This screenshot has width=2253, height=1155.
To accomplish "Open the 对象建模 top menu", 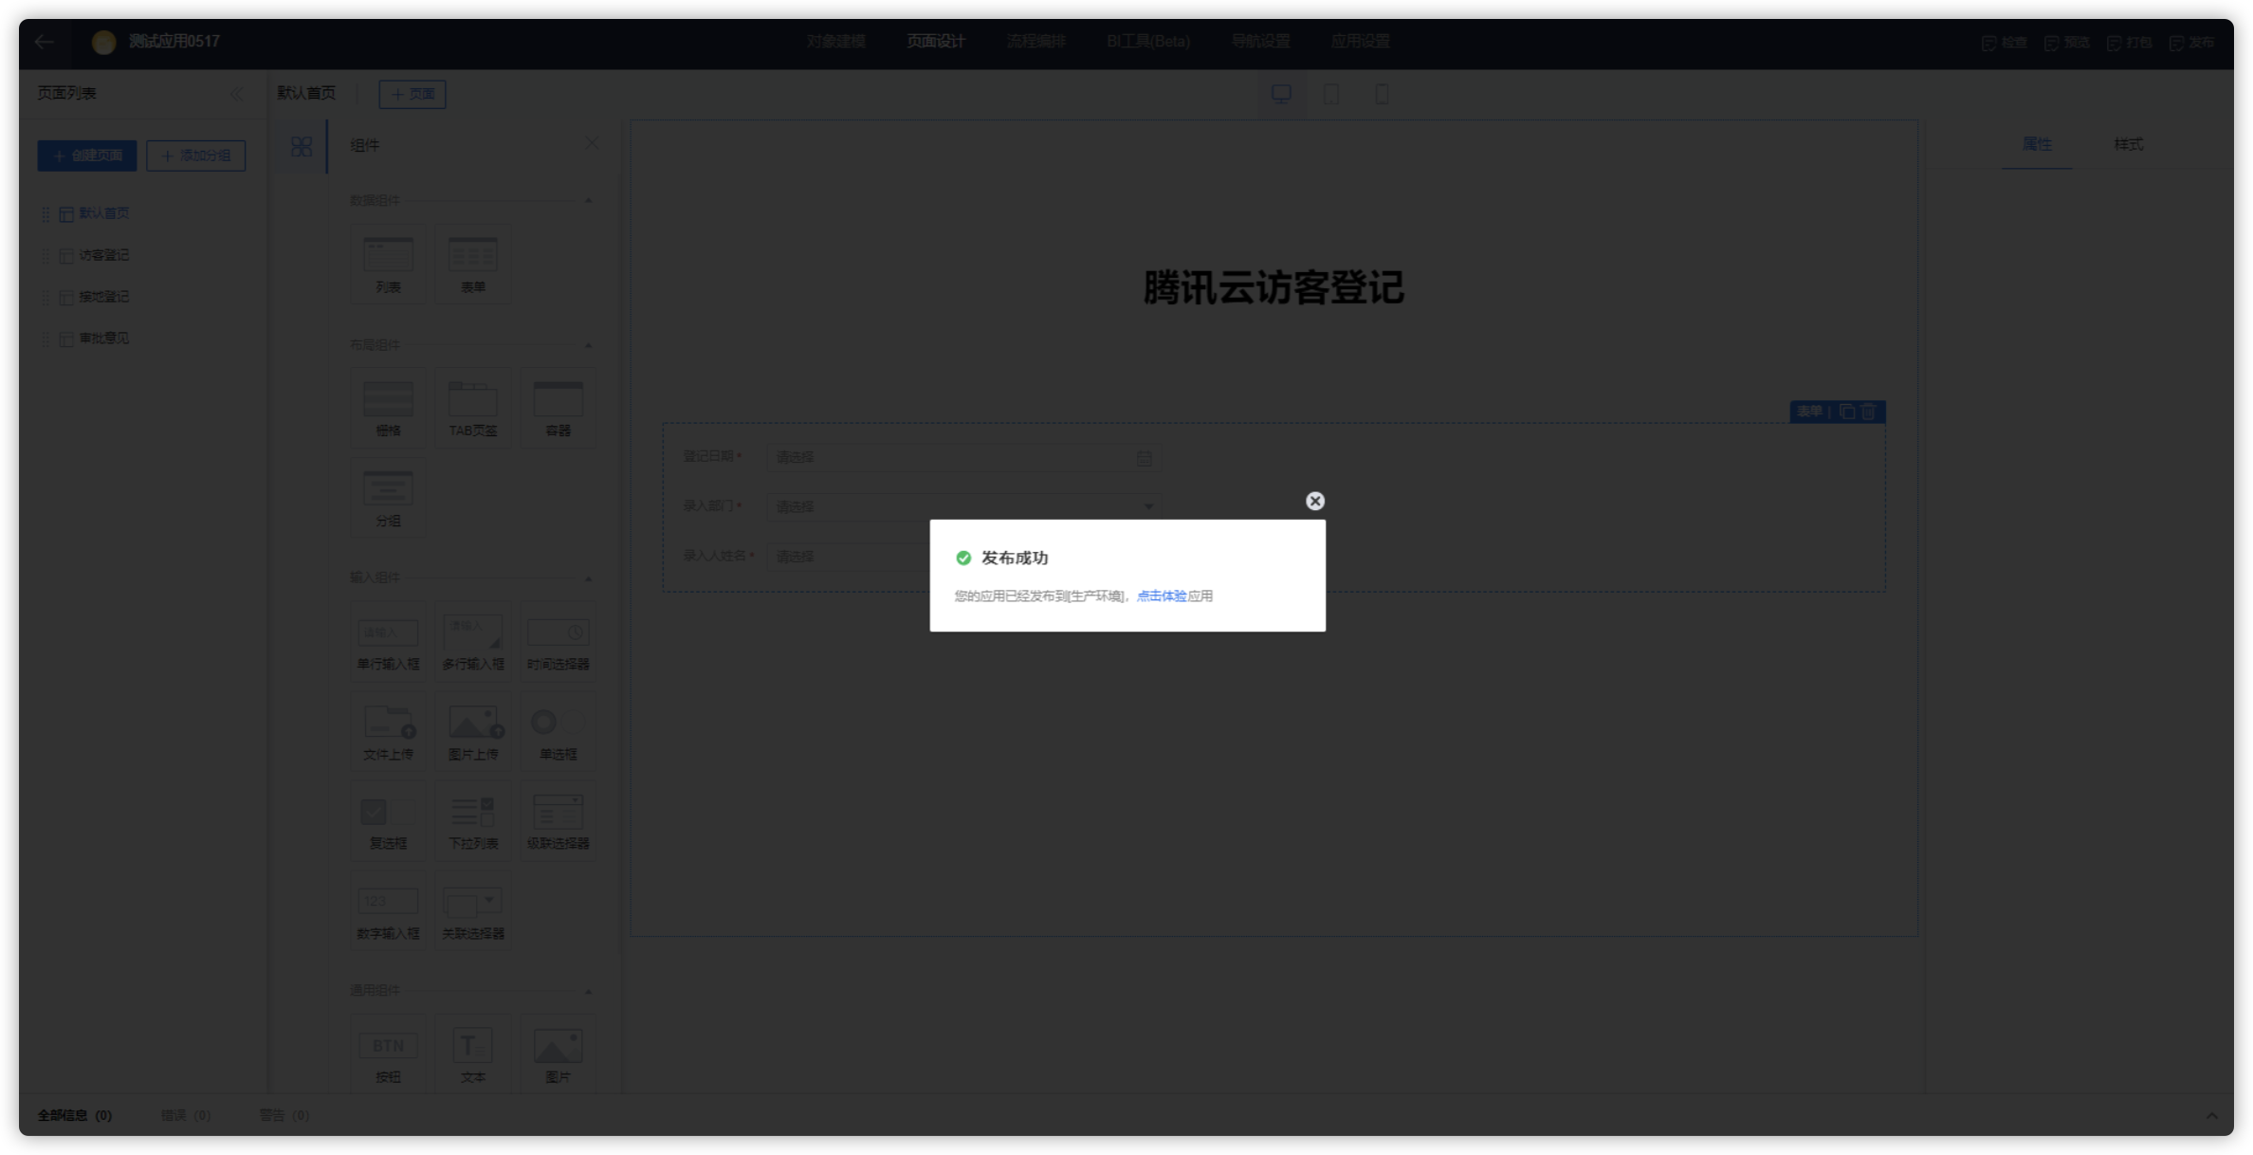I will [835, 42].
